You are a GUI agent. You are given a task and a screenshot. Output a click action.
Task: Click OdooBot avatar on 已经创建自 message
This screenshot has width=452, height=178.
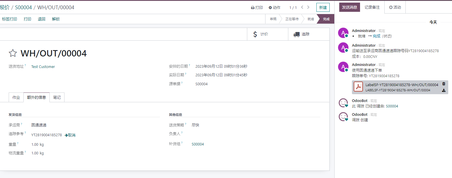343,103
